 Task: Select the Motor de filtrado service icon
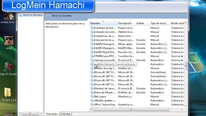(92, 92)
